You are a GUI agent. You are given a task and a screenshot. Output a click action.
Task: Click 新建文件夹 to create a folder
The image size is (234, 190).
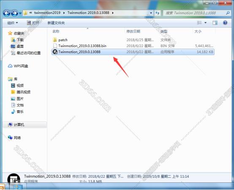(x=56, y=23)
